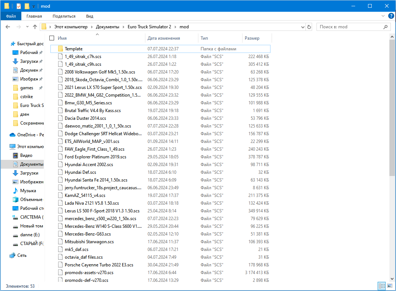Go forward with the right arrow
Image resolution: width=396 pixels, height=291 pixels.
point(19,27)
